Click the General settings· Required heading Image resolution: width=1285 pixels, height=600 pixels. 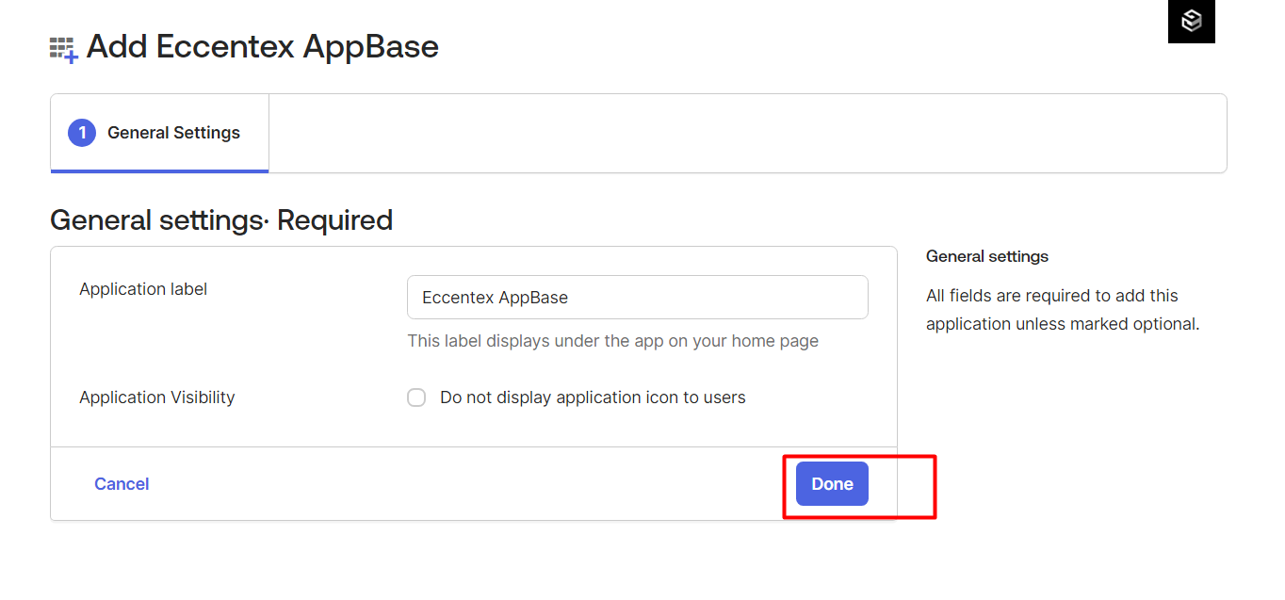(221, 219)
